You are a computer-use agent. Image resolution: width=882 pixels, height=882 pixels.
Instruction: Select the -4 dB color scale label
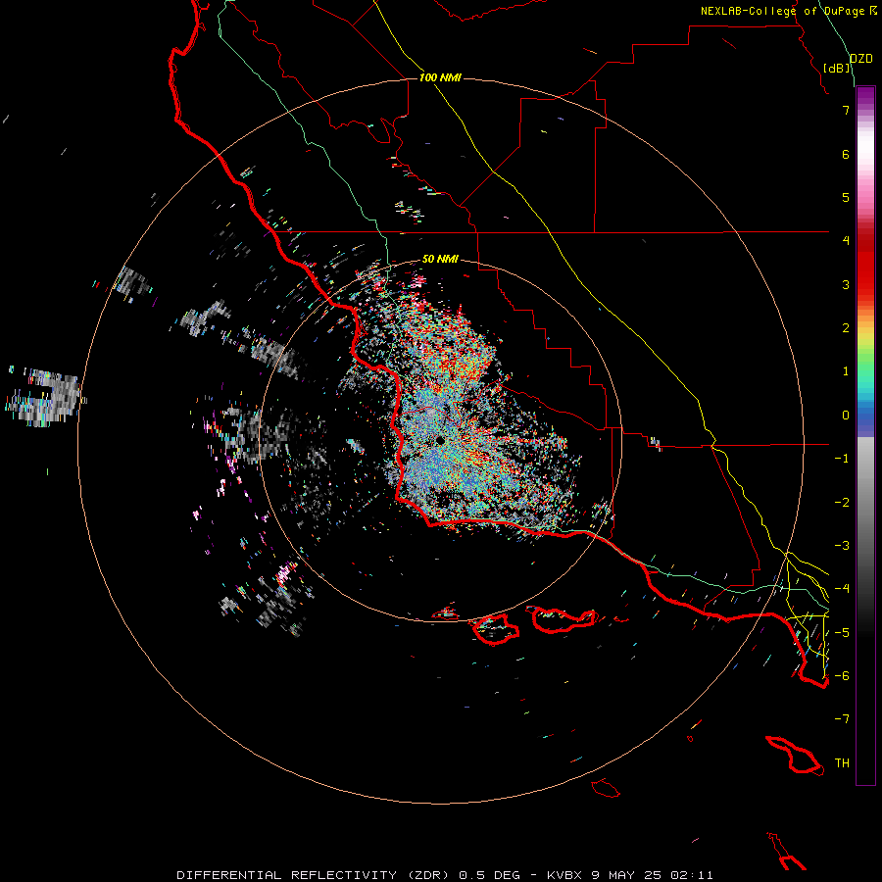[x=842, y=589]
